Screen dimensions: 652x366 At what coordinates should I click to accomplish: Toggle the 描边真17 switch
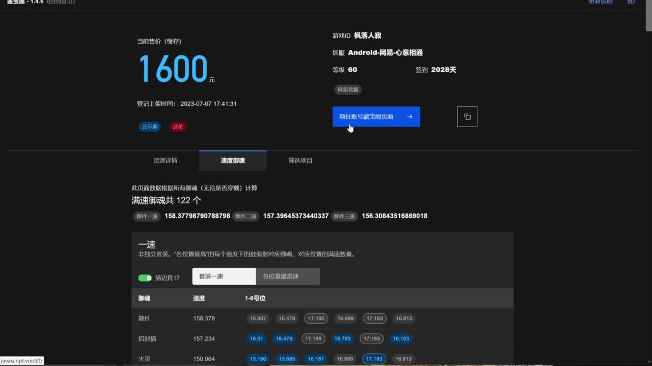tap(145, 278)
